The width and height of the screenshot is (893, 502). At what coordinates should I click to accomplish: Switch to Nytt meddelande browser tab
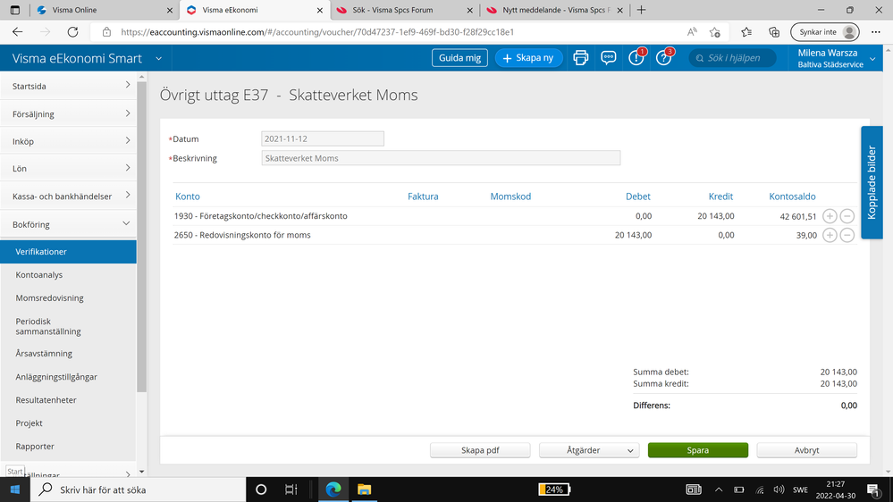point(555,10)
